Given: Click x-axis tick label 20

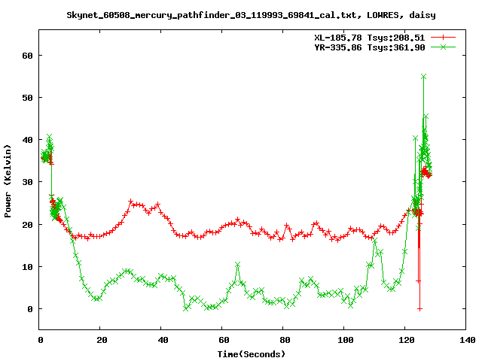Looking at the screenshot, I should coord(102,340).
